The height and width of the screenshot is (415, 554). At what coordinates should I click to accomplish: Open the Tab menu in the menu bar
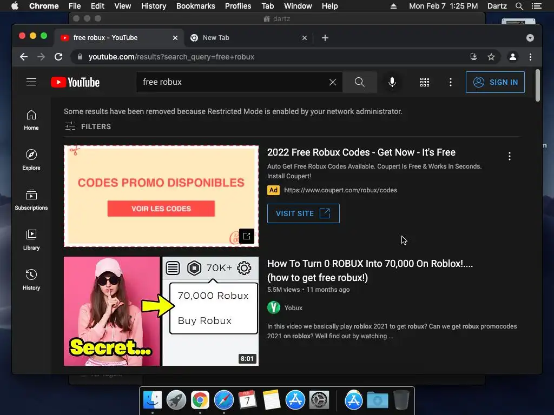coord(267,6)
